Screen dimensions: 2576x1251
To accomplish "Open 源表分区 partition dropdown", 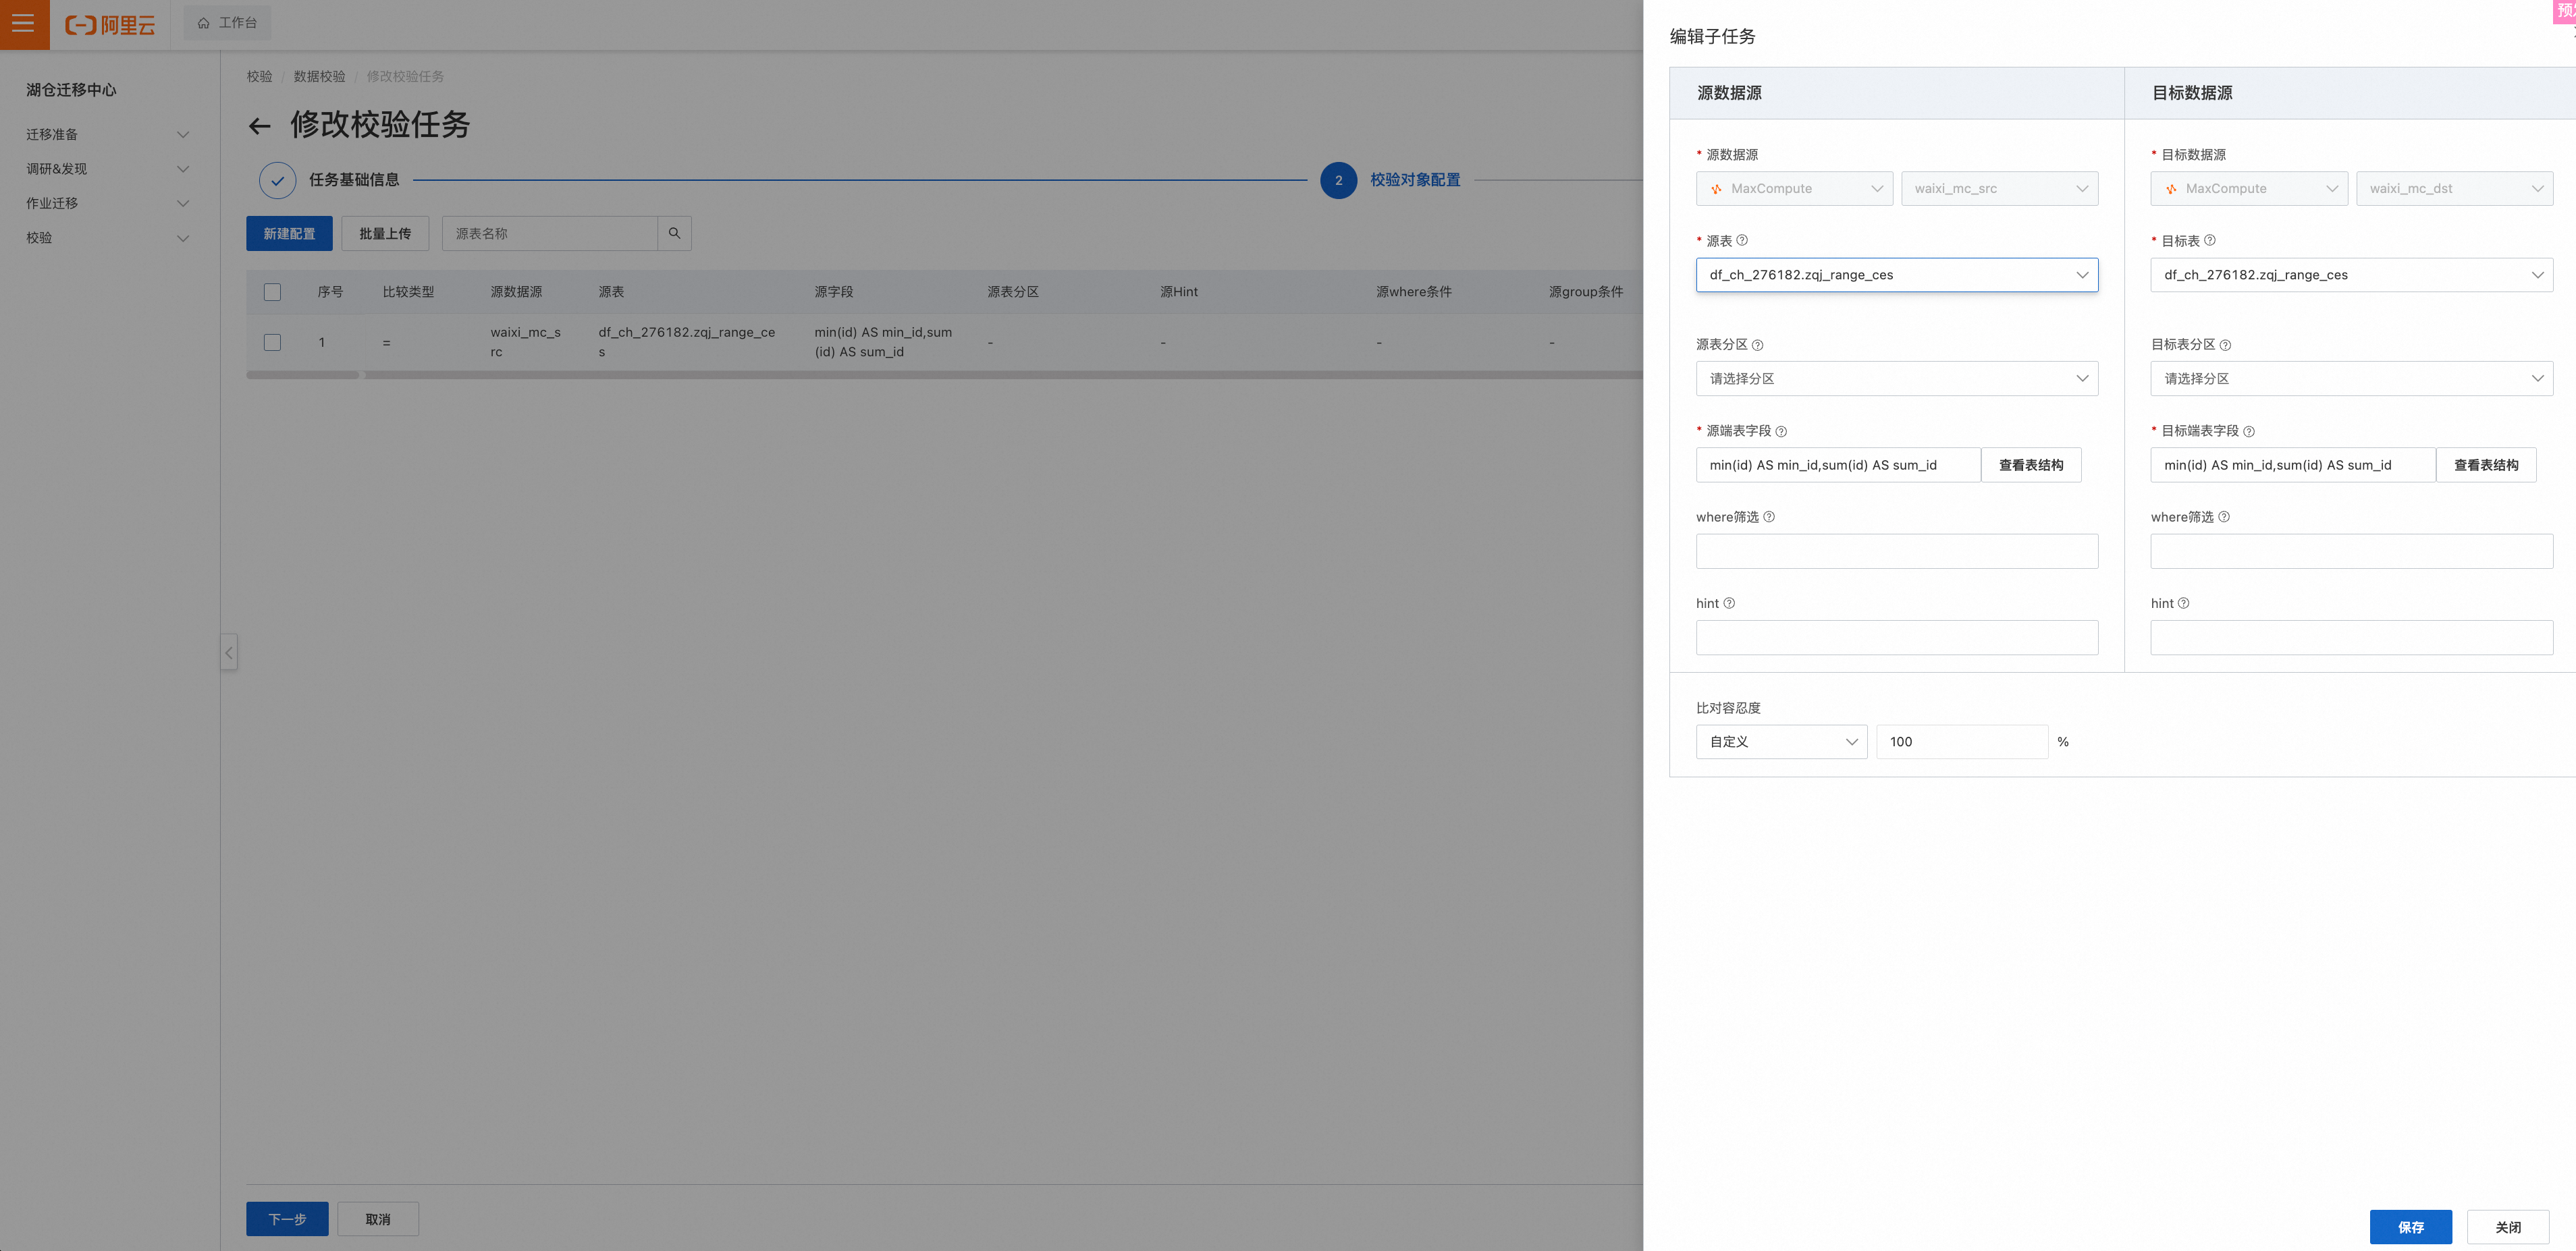I will click(1897, 379).
